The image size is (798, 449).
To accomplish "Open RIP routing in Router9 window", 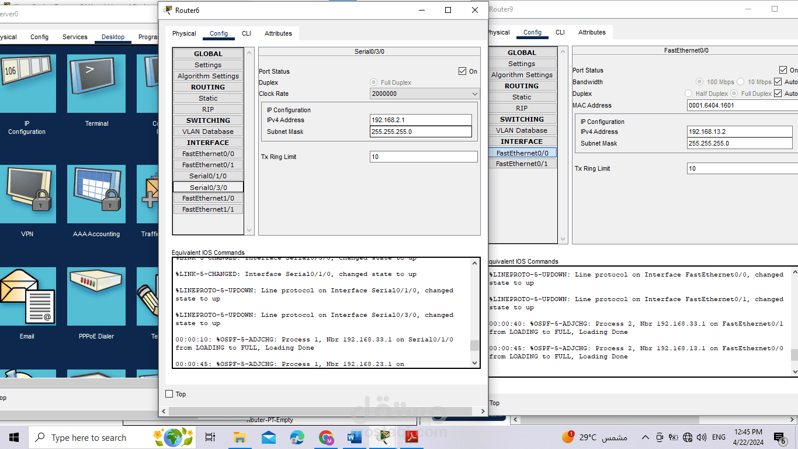I will 522,108.
